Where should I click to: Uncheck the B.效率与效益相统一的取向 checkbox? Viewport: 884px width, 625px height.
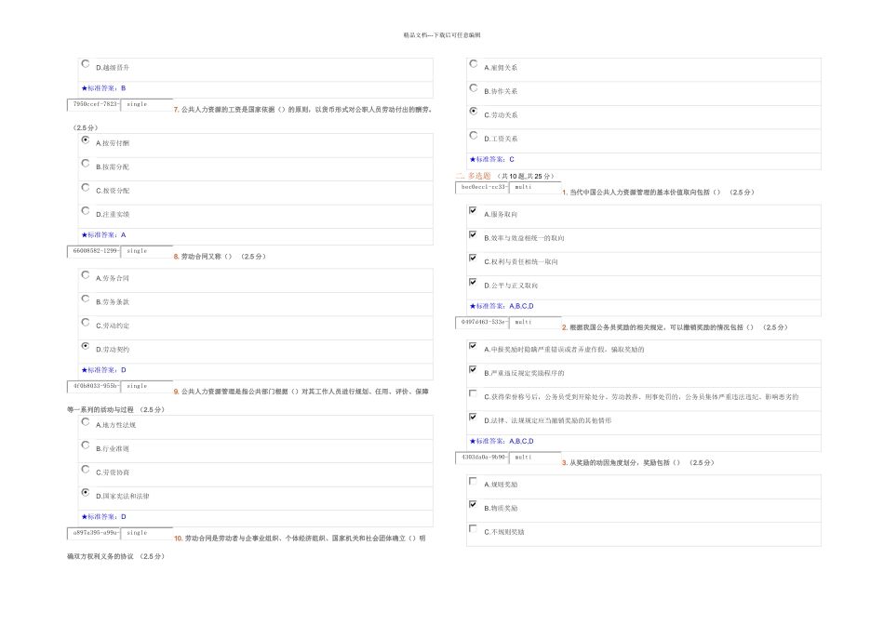pos(473,234)
